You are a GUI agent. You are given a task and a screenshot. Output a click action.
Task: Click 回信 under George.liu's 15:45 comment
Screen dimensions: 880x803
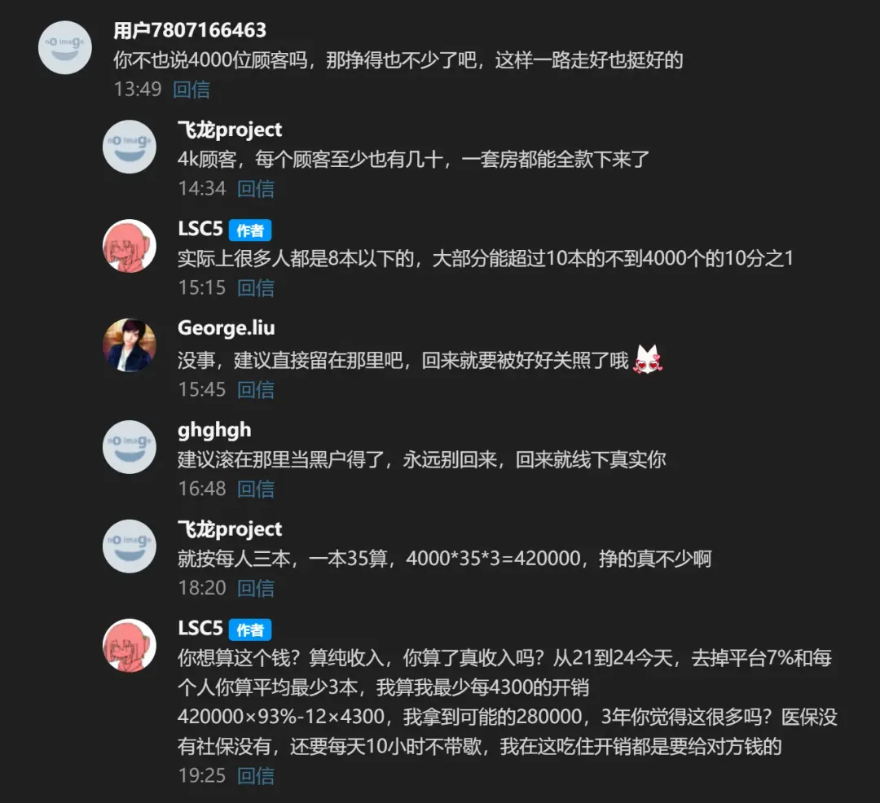point(256,390)
